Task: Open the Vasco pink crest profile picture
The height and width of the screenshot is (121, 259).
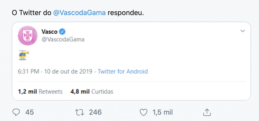Action: [28, 35]
